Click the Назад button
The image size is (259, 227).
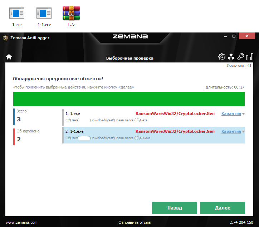pyautogui.click(x=175, y=208)
